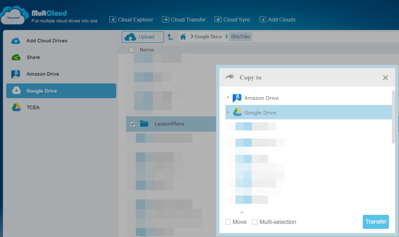
Task: Click the Google Drive sidebar icon
Action: [16, 90]
